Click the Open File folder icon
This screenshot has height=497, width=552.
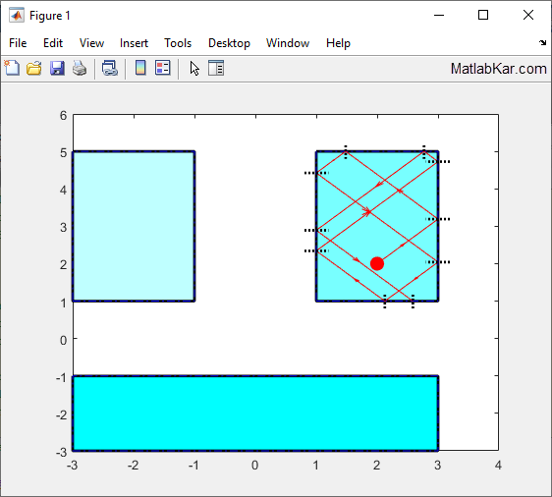click(34, 68)
